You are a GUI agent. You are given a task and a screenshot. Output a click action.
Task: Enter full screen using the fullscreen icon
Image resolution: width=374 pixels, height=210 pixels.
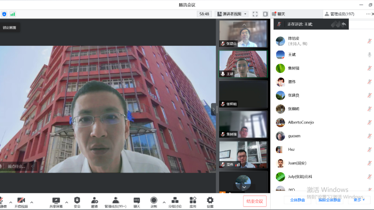tap(255, 14)
